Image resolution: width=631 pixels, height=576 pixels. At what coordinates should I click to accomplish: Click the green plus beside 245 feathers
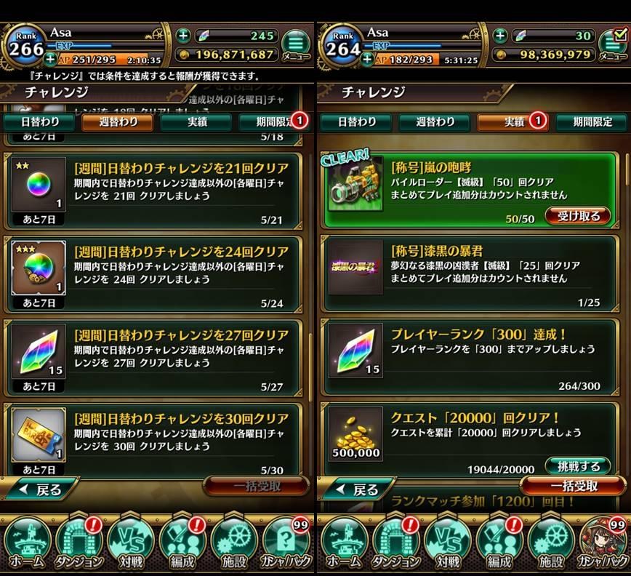(183, 36)
